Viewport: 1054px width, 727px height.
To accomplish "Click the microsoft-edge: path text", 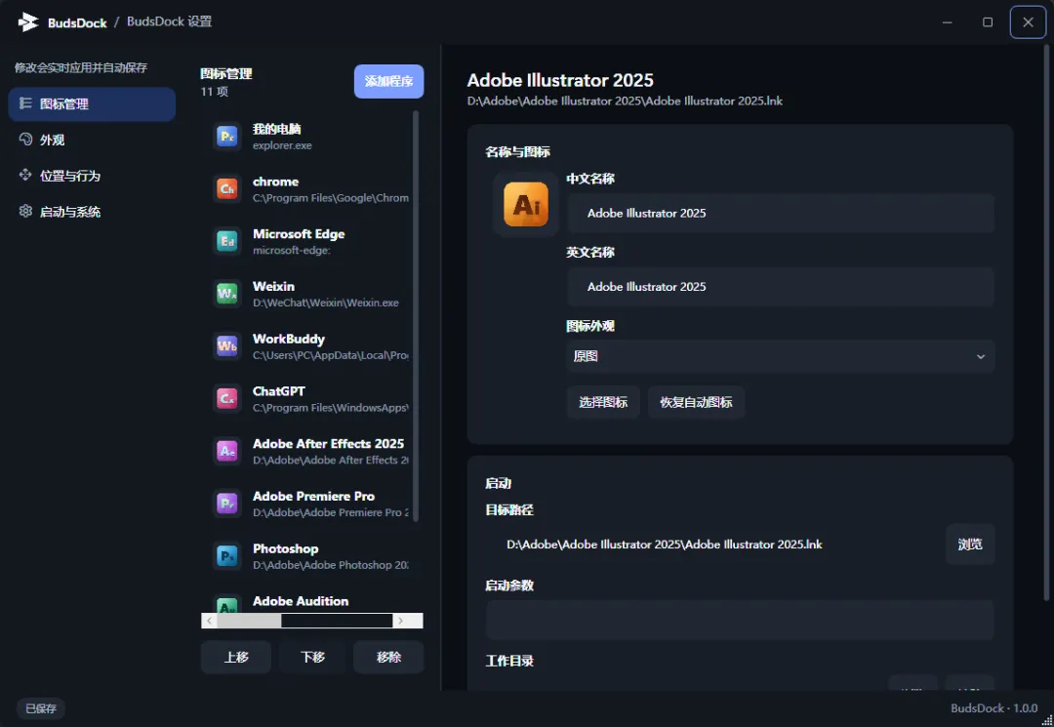I will [292, 250].
